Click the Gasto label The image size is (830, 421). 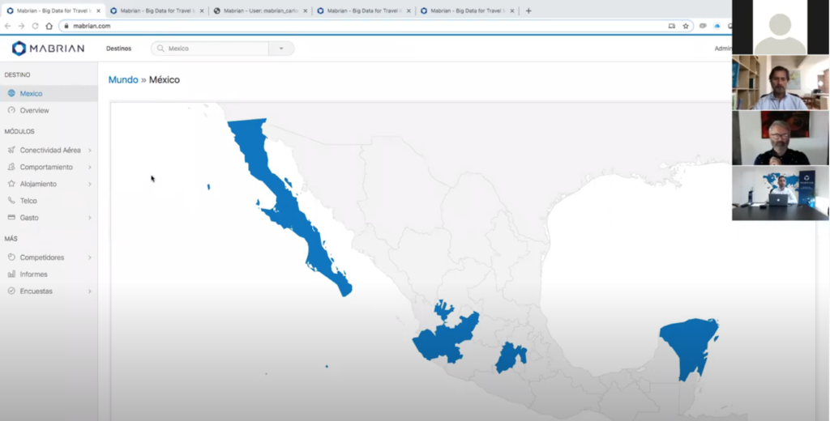29,218
